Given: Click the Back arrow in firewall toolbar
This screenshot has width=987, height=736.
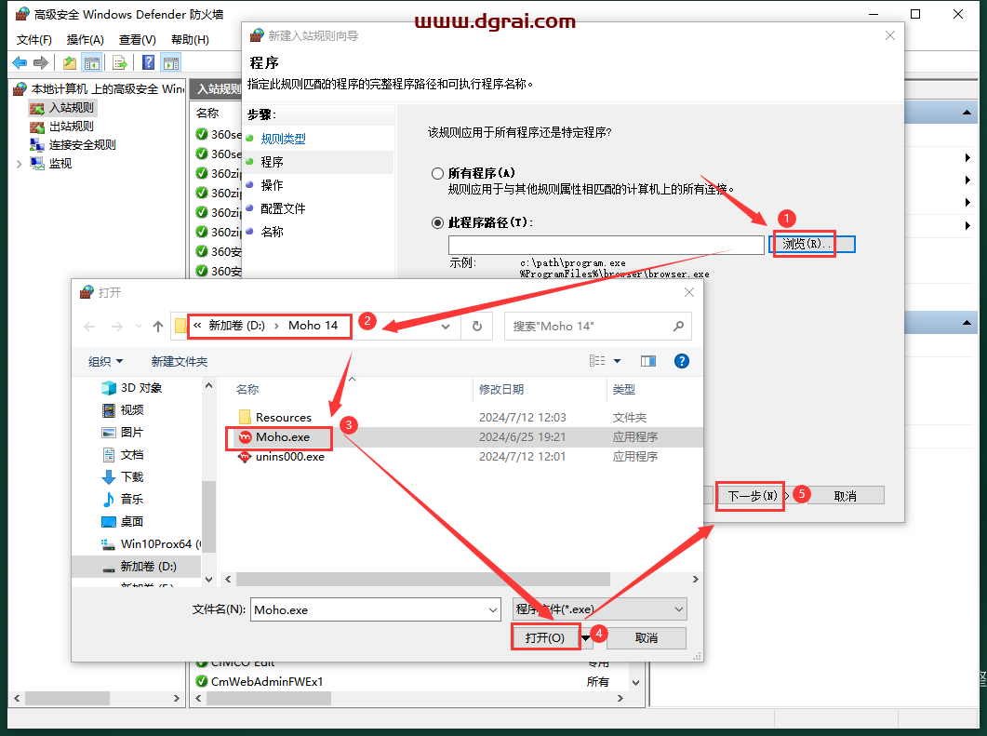Looking at the screenshot, I should (x=20, y=62).
